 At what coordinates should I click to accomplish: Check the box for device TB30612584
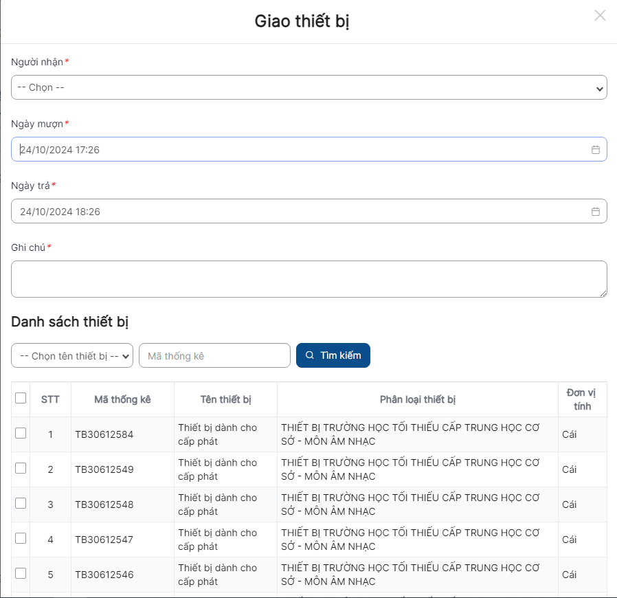[21, 433]
